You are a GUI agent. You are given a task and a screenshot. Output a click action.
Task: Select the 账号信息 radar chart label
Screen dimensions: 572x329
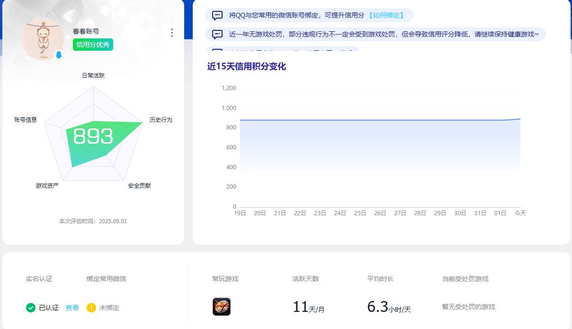coord(26,120)
